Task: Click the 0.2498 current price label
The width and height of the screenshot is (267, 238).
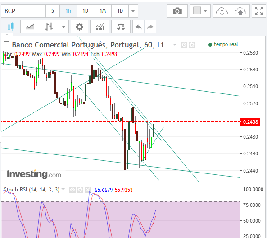Action: [250, 122]
